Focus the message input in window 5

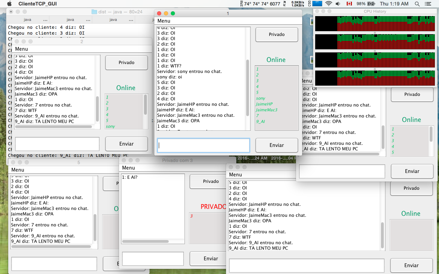pyautogui.click(x=54, y=264)
